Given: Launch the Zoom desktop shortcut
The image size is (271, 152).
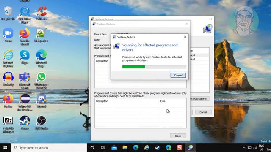Looking at the screenshot, I should pyautogui.click(x=8, y=35).
